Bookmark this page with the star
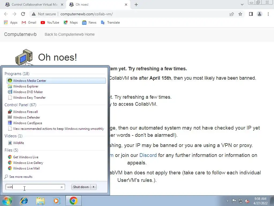Image resolution: width=274 pixels, height=206 pixels. 240,14
